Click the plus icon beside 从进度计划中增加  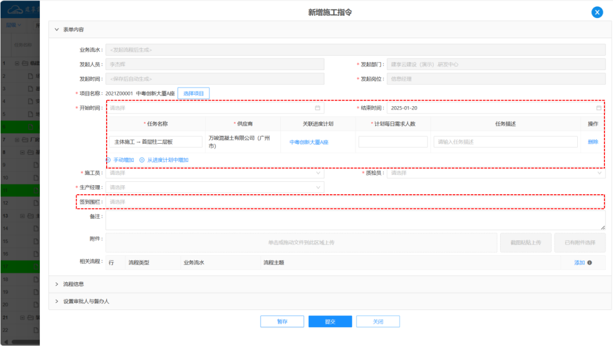142,160
